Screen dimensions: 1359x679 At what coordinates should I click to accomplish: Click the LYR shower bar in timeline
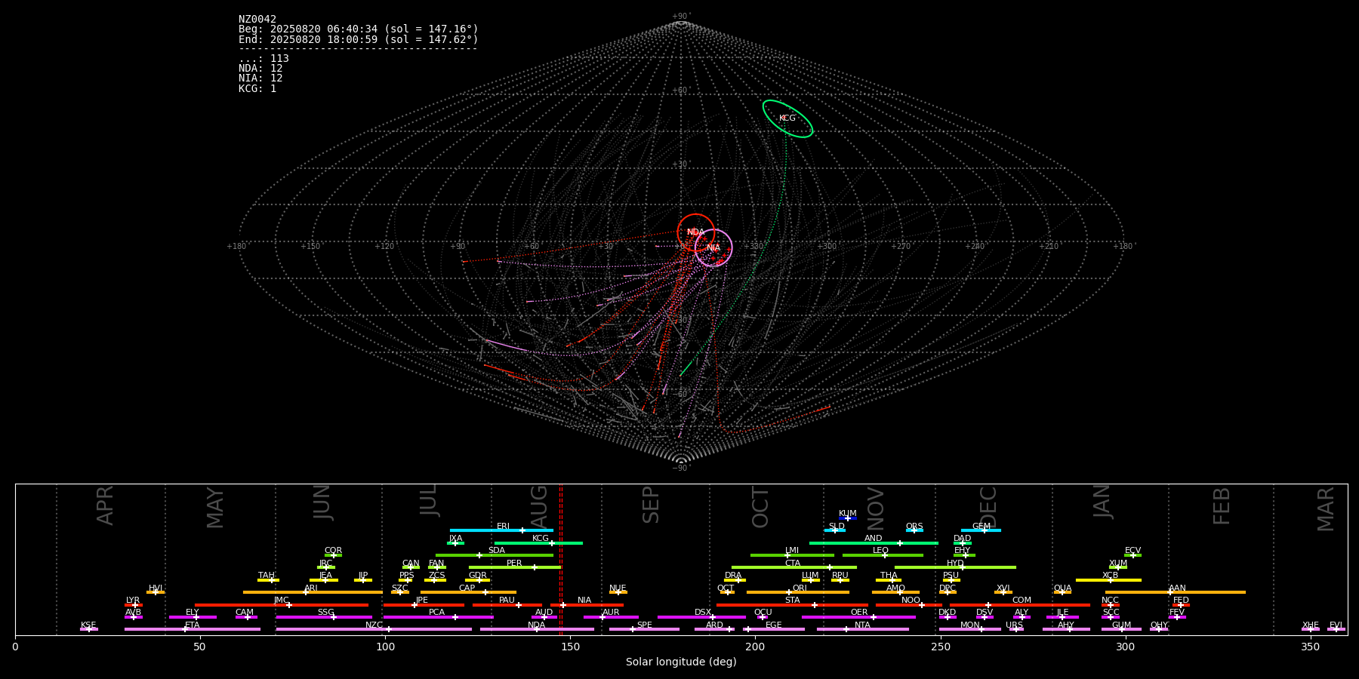tap(134, 604)
